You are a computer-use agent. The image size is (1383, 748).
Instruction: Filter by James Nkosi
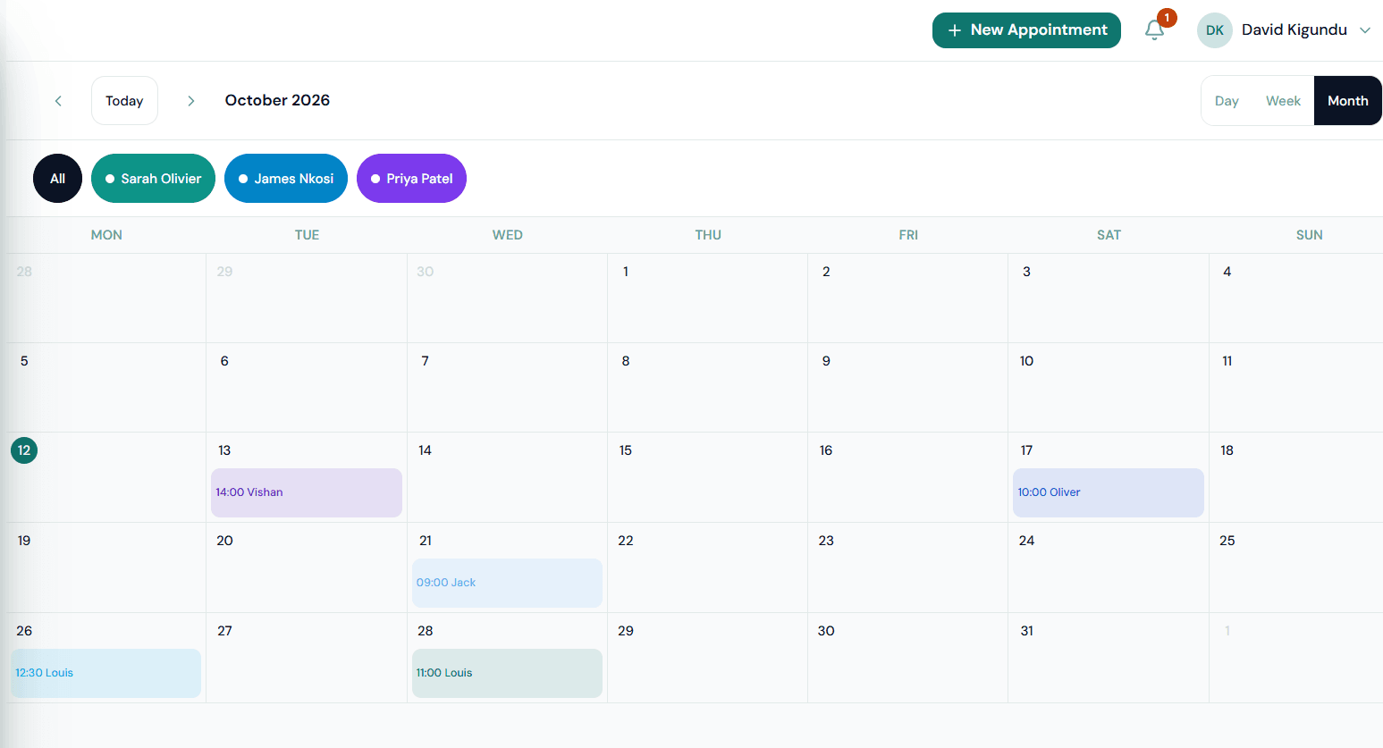click(286, 179)
